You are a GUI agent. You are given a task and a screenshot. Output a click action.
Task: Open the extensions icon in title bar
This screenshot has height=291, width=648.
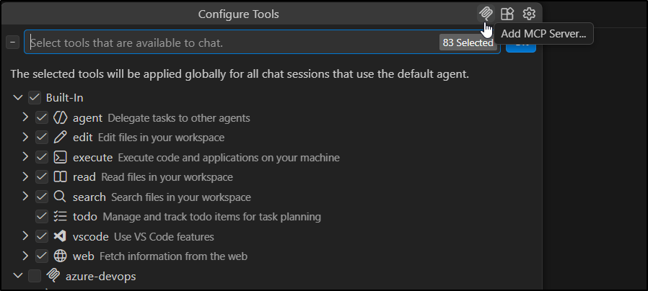(x=507, y=14)
